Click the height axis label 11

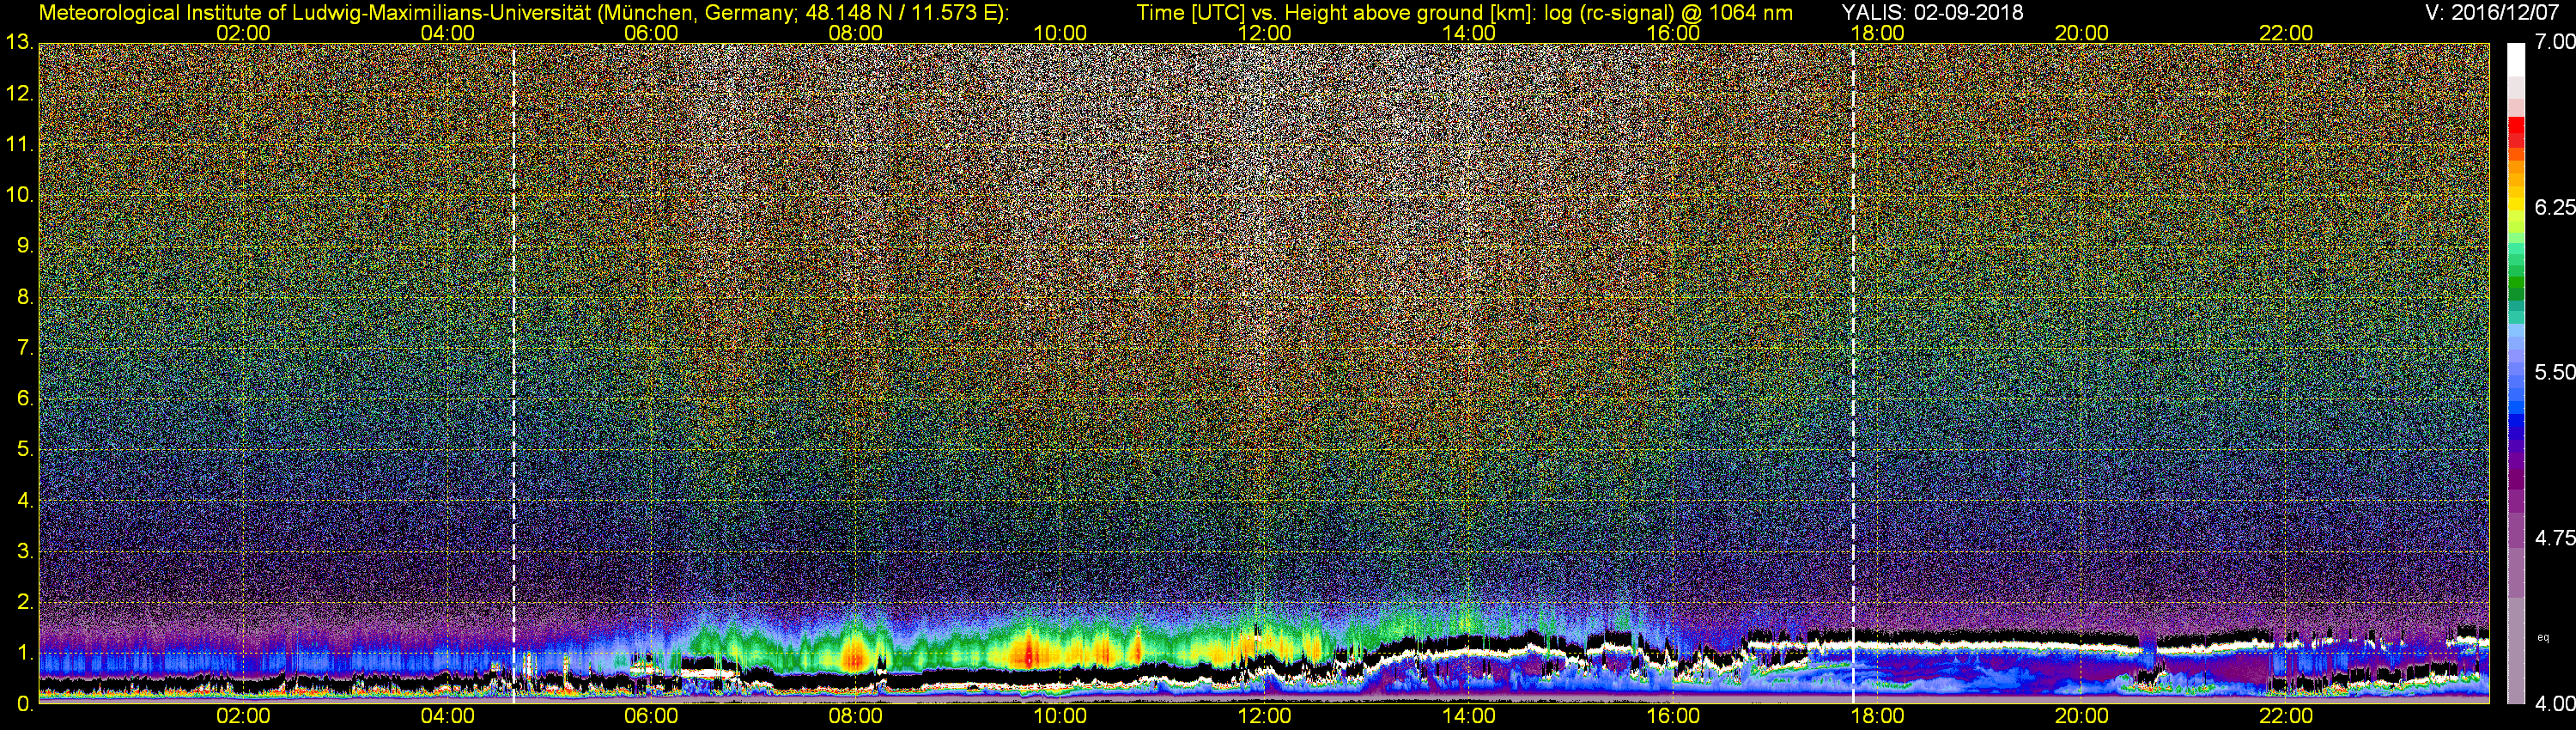pyautogui.click(x=19, y=145)
